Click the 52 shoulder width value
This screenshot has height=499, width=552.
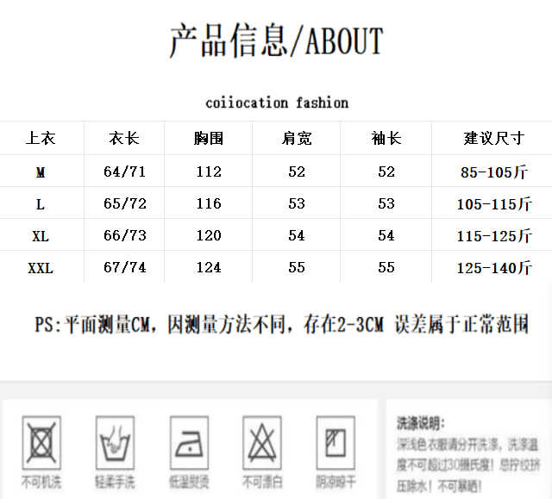297,172
